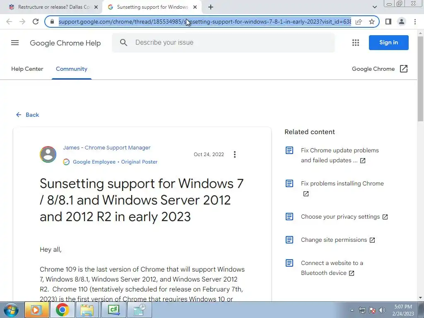The width and height of the screenshot is (424, 318).
Task: Open the hamburger main menu
Action: 15,43
